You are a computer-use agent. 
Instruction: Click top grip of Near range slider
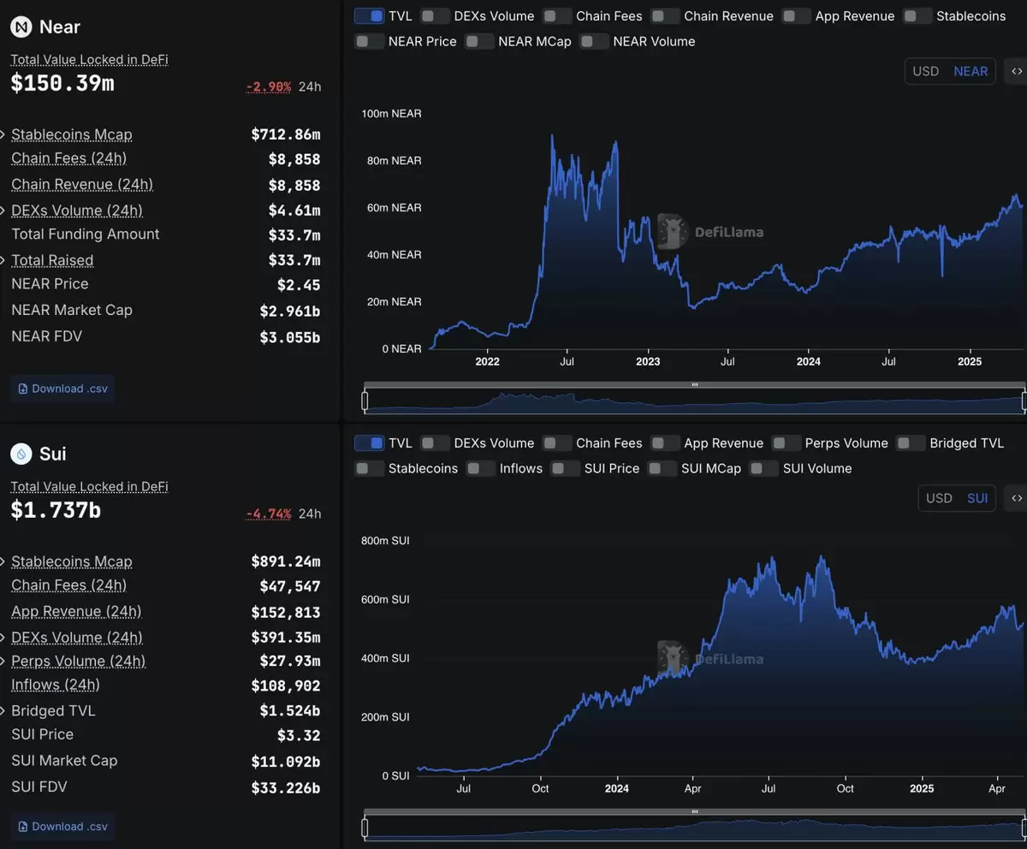[x=695, y=385]
